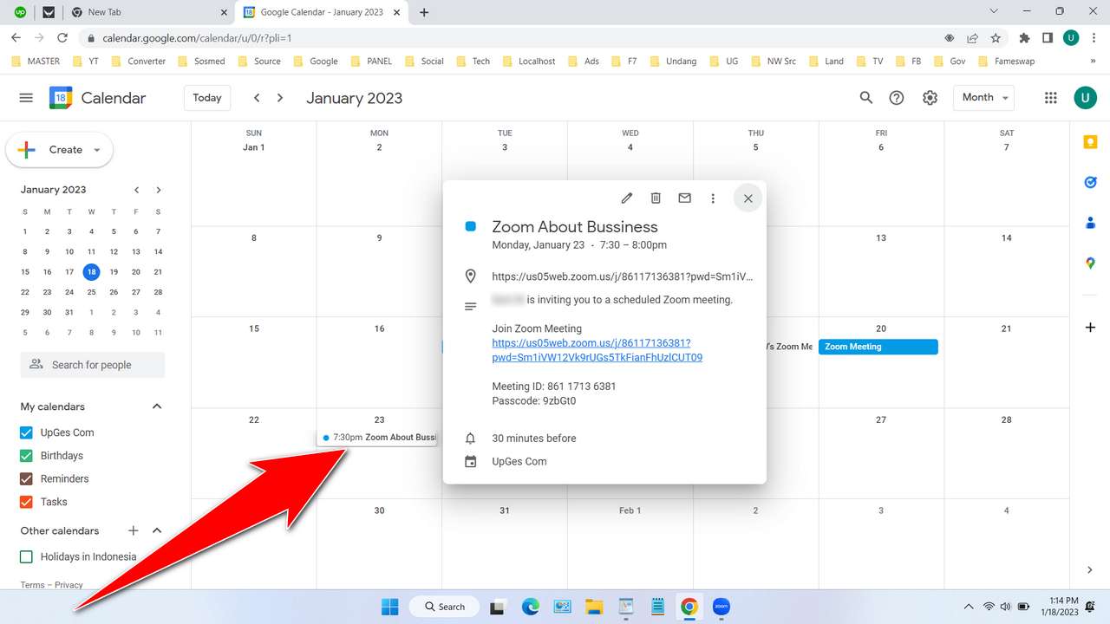Click the Today button
Image resolution: width=1110 pixels, height=624 pixels.
click(207, 98)
